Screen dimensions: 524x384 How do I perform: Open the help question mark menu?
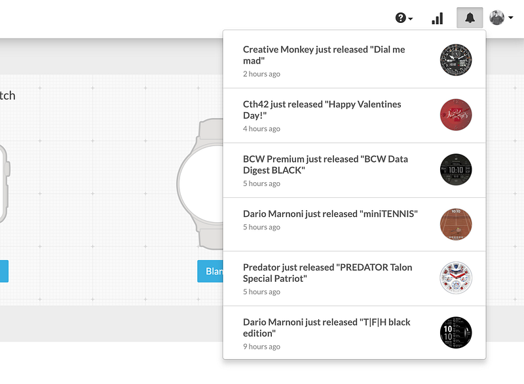pyautogui.click(x=403, y=18)
